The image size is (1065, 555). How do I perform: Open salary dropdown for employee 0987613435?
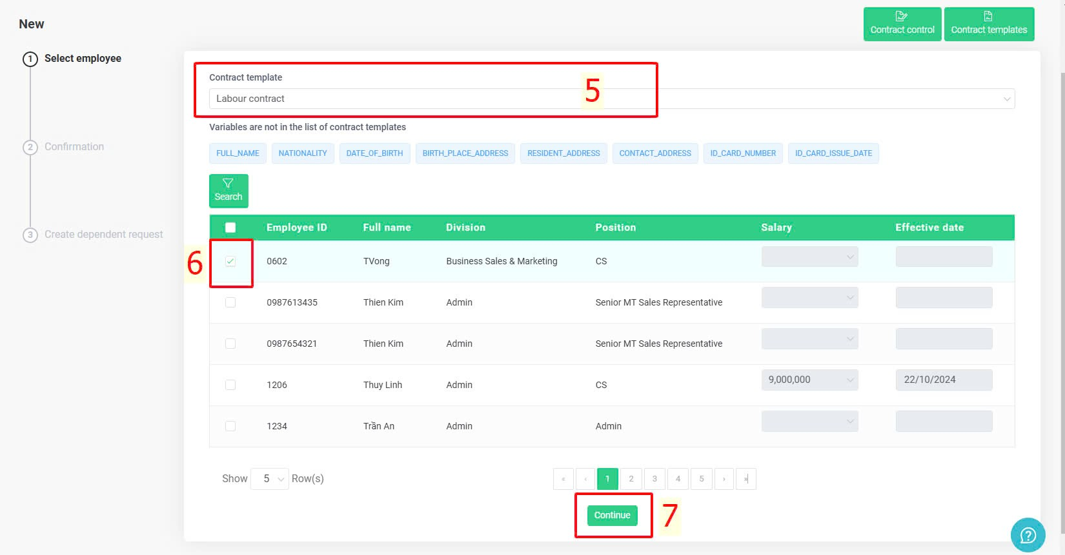(x=809, y=298)
